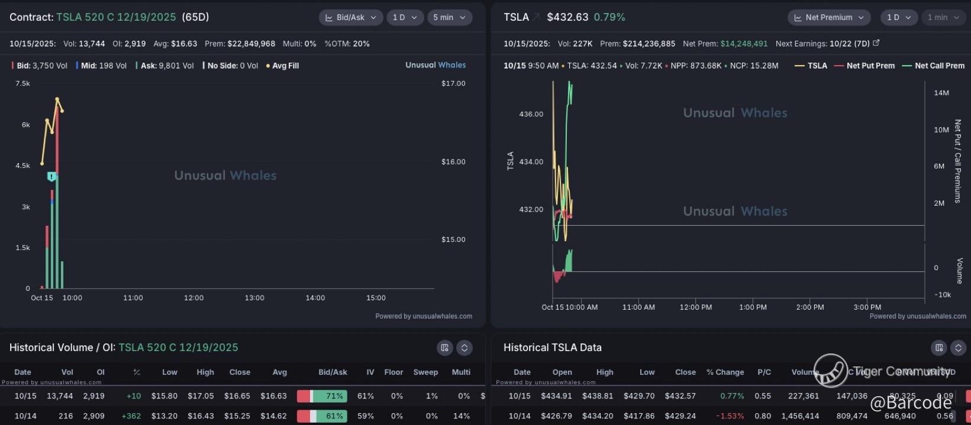The height and width of the screenshot is (425, 971).
Task: Click the arrow icon next to TSLA ticker
Action: coord(536,17)
